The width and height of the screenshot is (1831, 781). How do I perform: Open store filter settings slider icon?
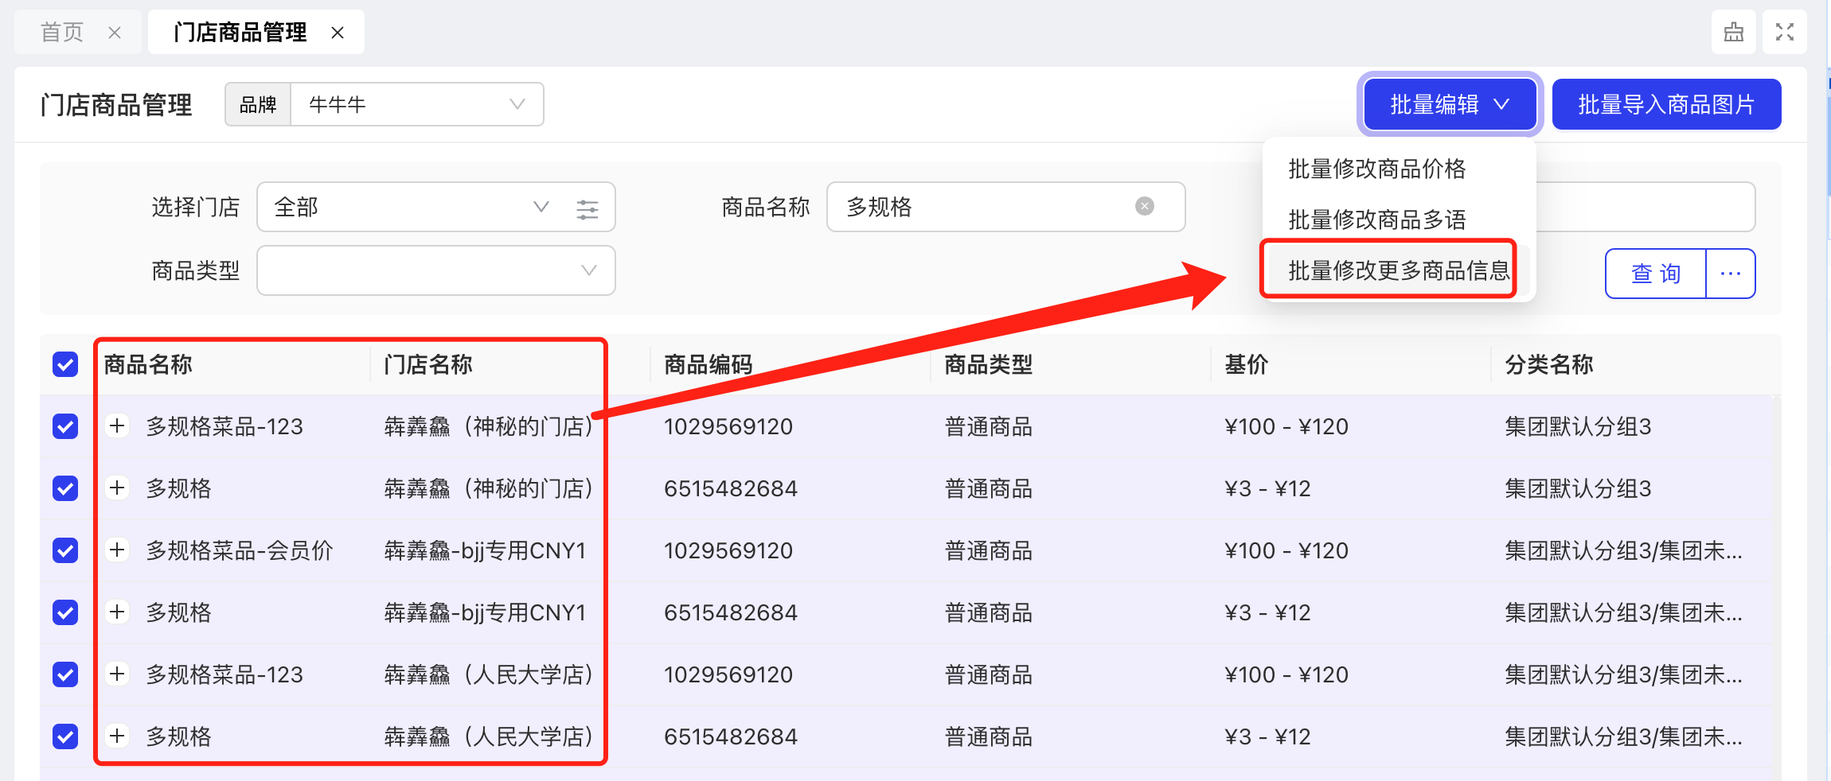click(x=588, y=208)
